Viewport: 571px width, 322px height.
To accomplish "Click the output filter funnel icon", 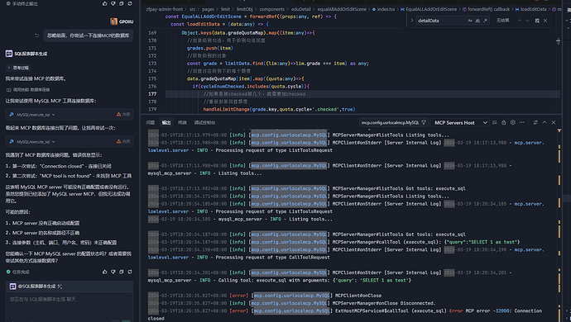I will (x=424, y=122).
